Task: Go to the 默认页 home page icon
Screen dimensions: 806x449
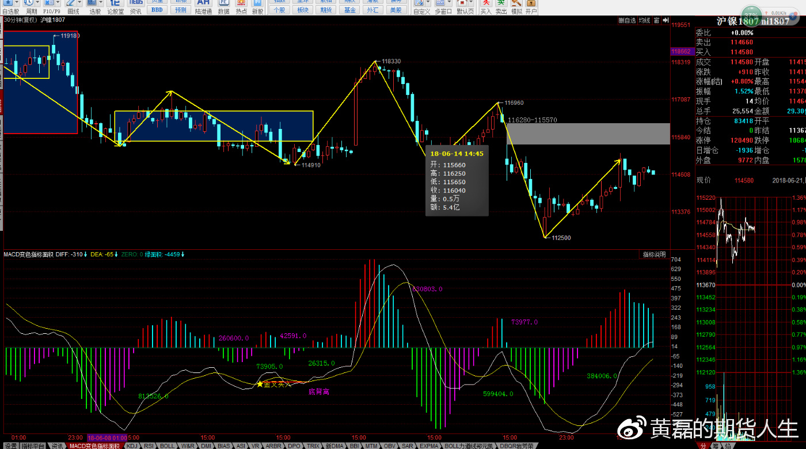Action: click(462, 3)
